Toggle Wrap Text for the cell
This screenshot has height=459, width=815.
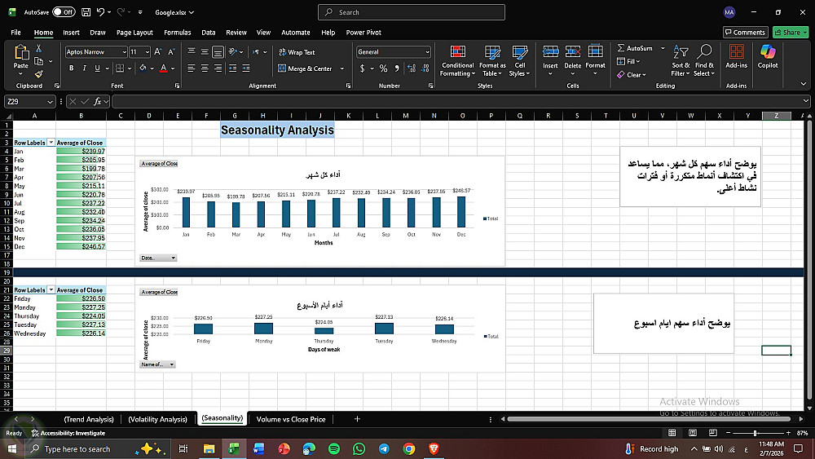point(297,52)
